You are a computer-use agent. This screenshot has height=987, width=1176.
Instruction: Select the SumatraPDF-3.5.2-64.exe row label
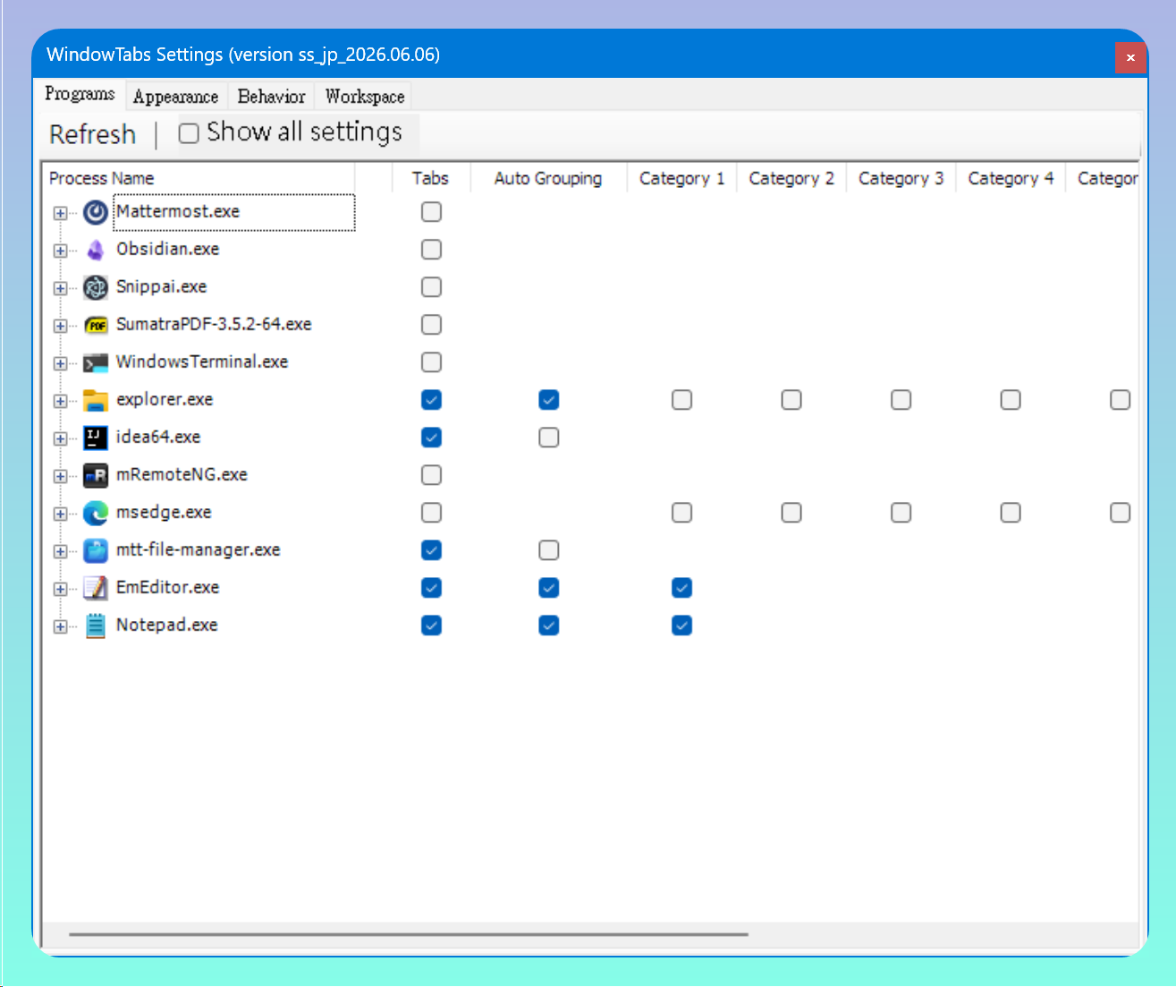[214, 325]
